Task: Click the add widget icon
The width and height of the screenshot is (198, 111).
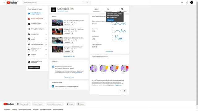Action: click(x=122, y=9)
